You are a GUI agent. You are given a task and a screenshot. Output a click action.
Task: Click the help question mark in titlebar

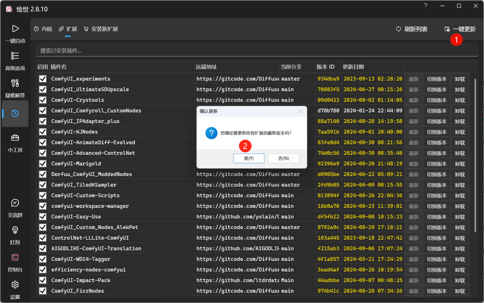(x=425, y=6)
